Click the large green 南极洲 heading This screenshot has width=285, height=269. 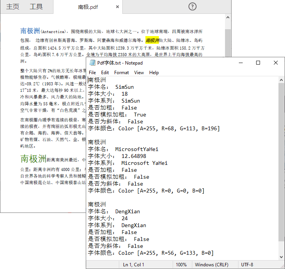point(33,159)
